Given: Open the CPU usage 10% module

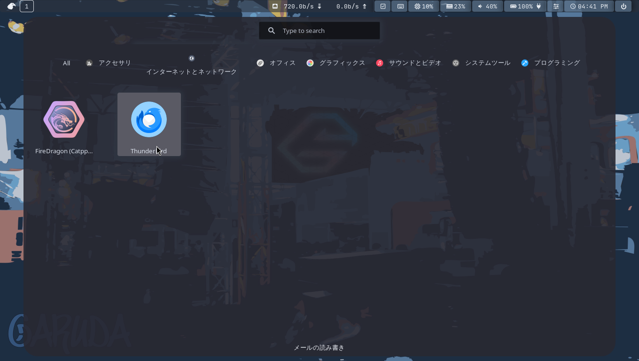Looking at the screenshot, I should (x=424, y=6).
